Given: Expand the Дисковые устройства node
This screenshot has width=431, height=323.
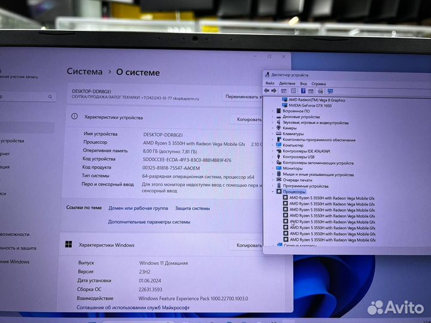Looking at the screenshot, I should 273,117.
